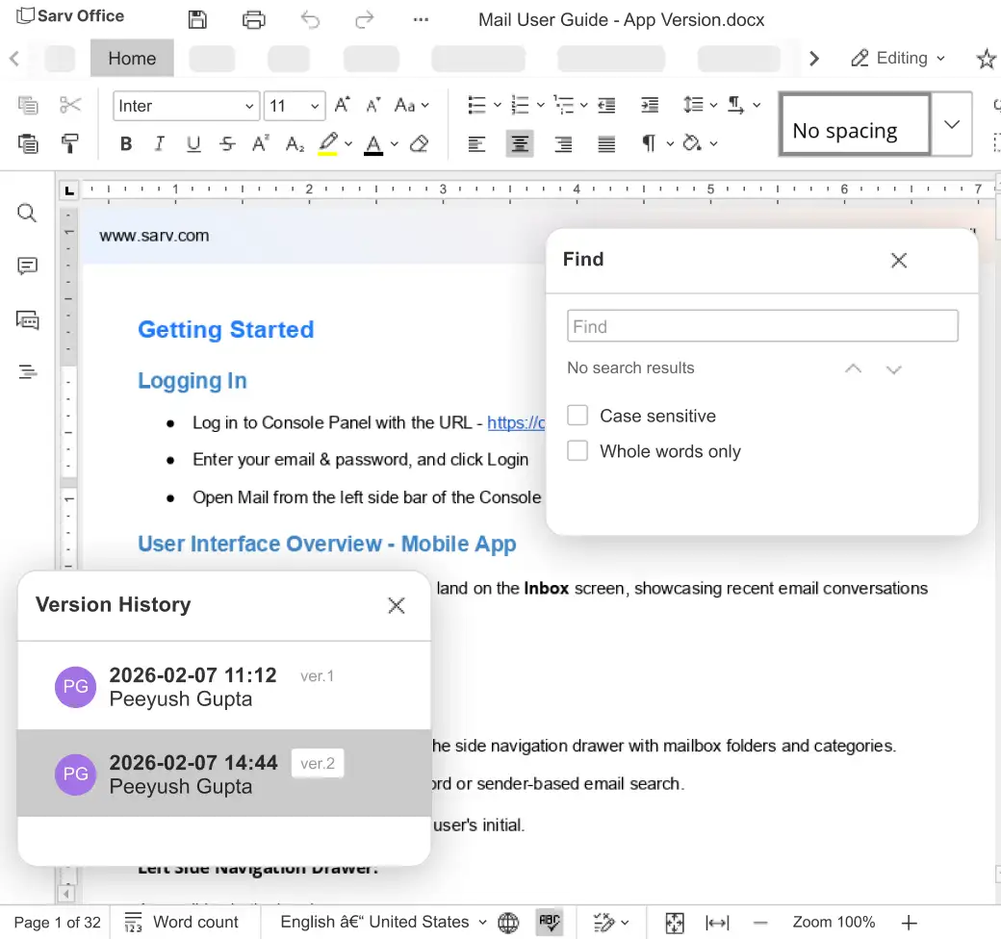1001x939 pixels.
Task: Expand the font family dropdown showing Inter
Action: pyautogui.click(x=186, y=105)
